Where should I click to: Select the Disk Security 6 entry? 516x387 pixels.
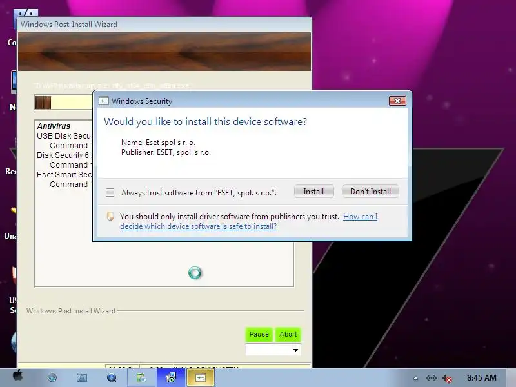[64, 155]
